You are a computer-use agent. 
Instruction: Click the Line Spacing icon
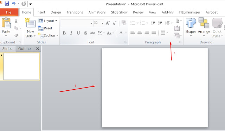167,23
